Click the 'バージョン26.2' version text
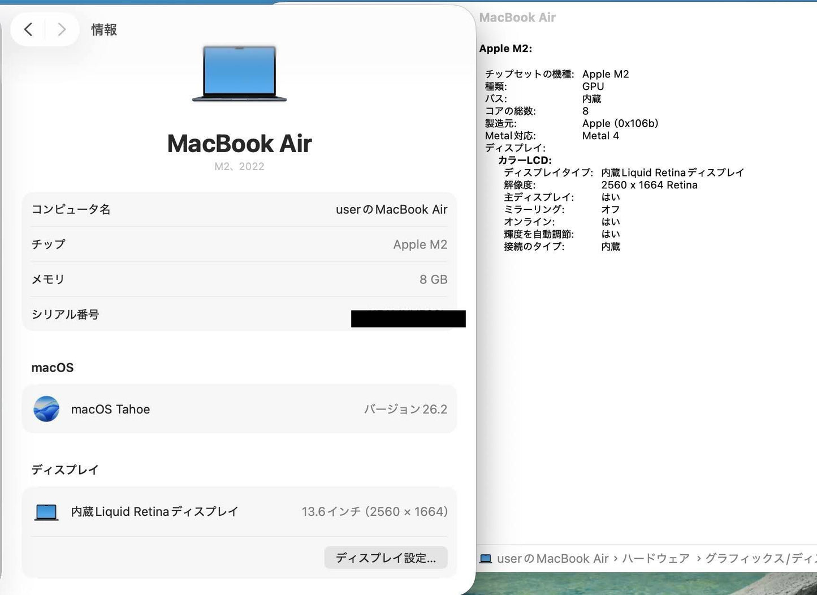 (405, 409)
